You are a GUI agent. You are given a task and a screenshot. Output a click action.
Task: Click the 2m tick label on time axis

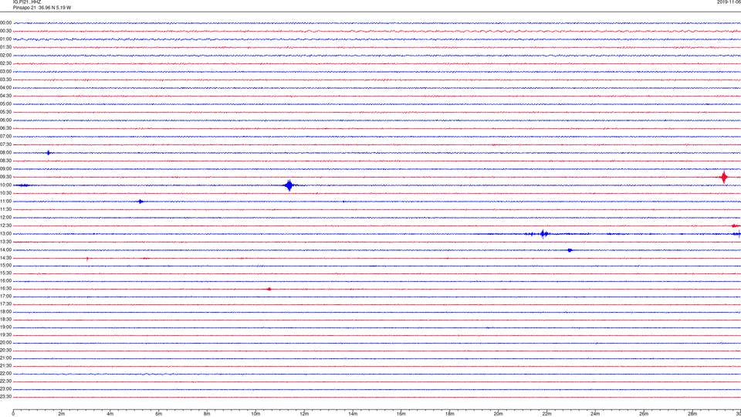[x=62, y=414]
